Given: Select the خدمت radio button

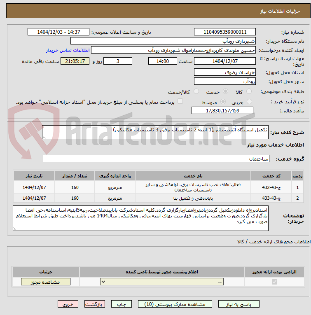Looking at the screenshot, I should coord(225,91).
